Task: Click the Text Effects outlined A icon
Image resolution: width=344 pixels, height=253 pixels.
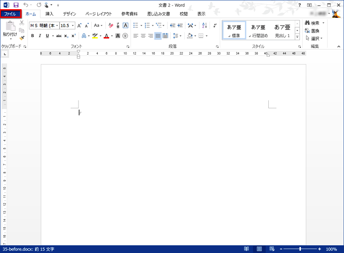Action: (x=84, y=36)
